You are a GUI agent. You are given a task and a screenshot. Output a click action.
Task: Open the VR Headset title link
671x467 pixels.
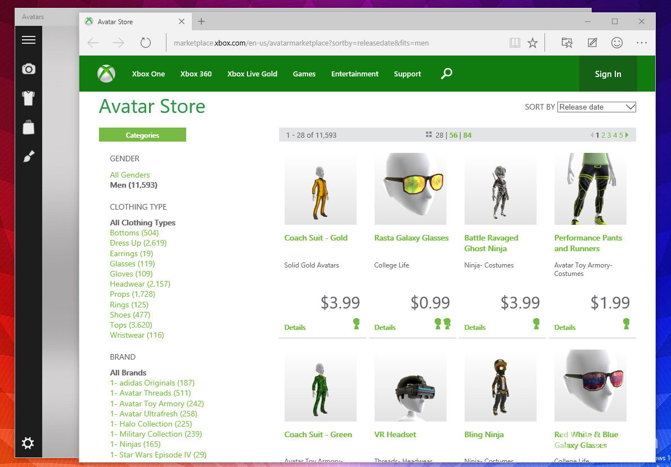[395, 434]
